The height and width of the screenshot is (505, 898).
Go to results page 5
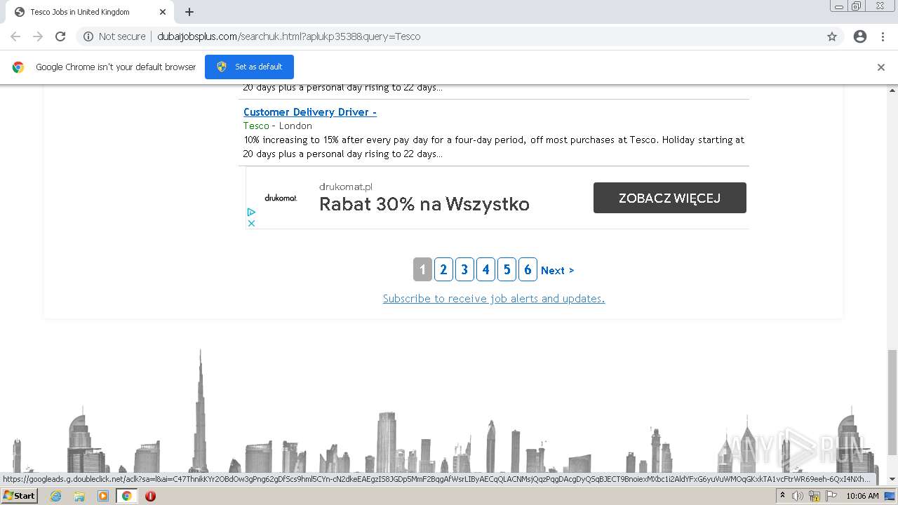(x=507, y=270)
